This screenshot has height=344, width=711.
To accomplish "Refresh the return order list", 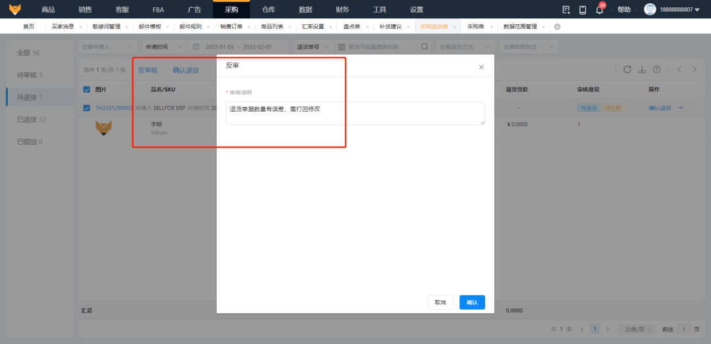I will click(627, 69).
